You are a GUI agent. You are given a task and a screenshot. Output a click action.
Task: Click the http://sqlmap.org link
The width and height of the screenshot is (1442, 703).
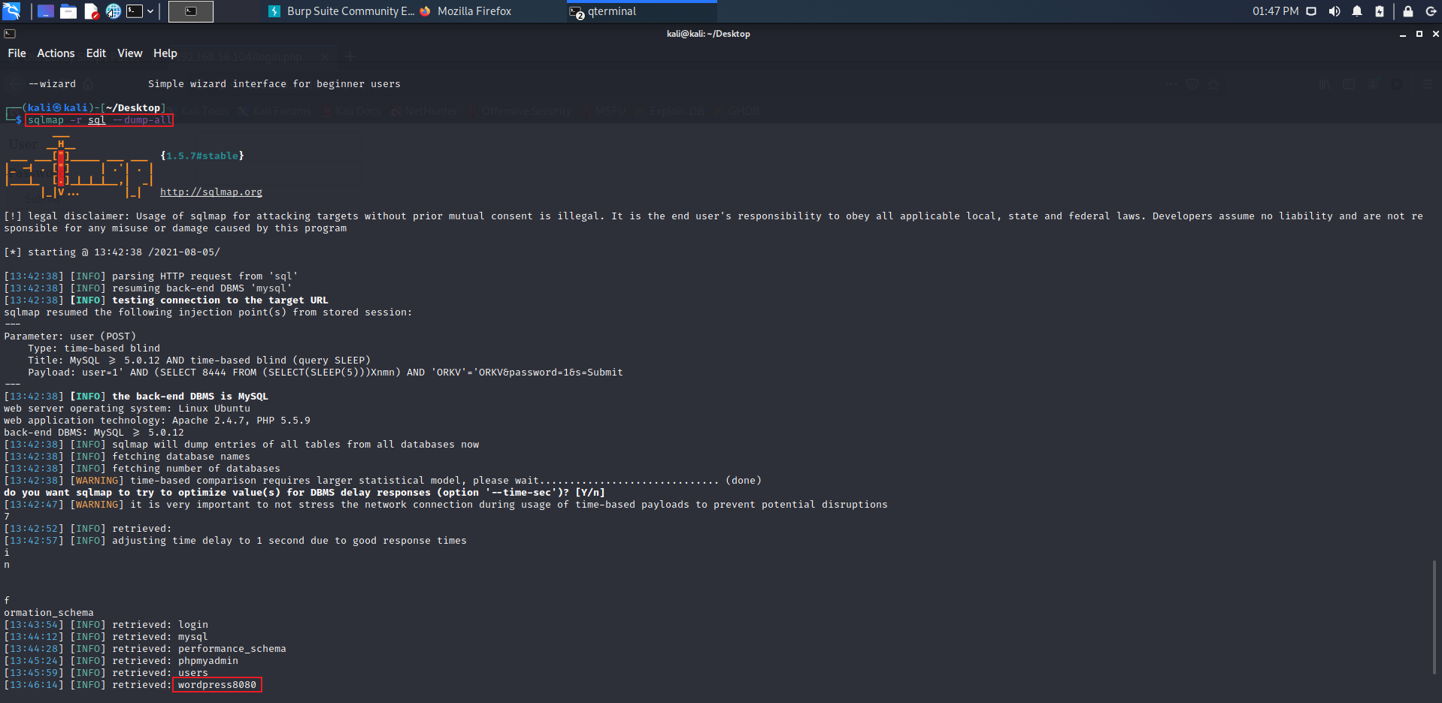click(211, 192)
